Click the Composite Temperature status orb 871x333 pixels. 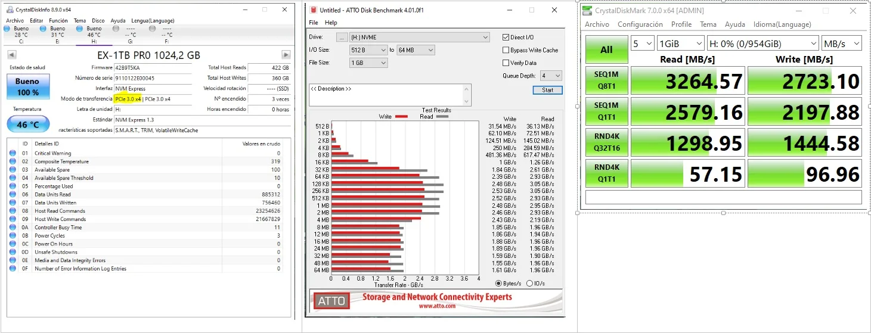tap(13, 161)
